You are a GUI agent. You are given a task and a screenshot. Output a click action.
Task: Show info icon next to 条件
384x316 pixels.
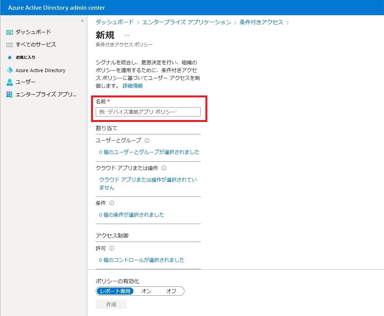coord(112,203)
